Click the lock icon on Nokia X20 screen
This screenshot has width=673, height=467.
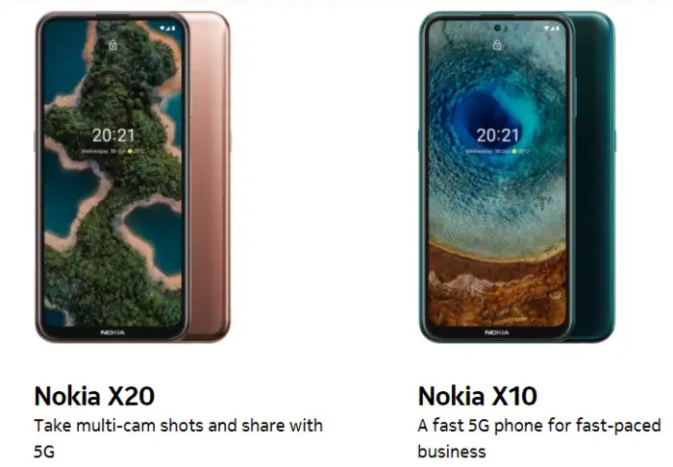pos(112,45)
